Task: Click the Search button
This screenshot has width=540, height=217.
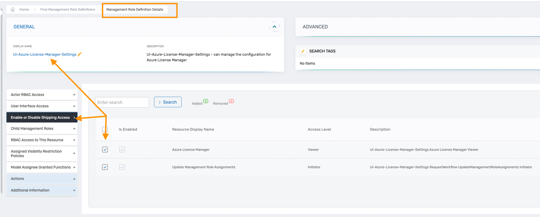Action: 168,102
